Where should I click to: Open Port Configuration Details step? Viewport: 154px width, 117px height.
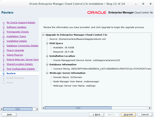pyautogui.click(x=21, y=69)
